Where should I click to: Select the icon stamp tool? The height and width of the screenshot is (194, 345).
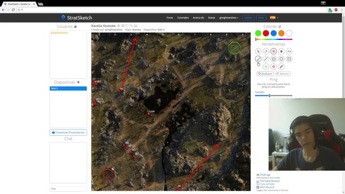tap(281, 51)
